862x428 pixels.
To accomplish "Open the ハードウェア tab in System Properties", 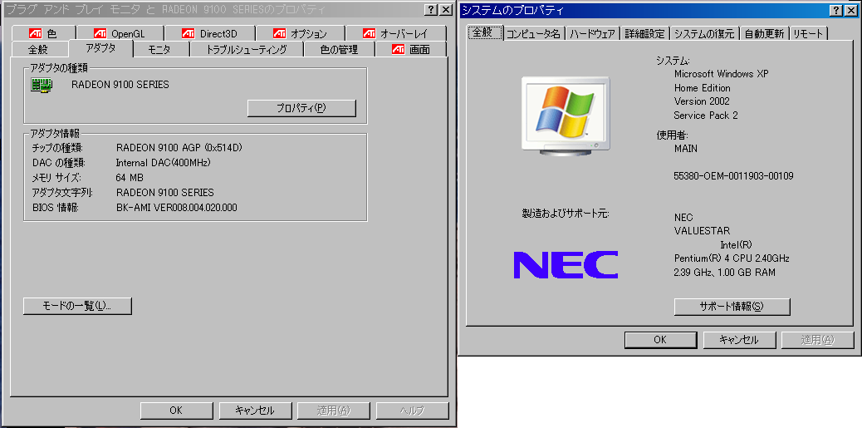I will coord(592,33).
